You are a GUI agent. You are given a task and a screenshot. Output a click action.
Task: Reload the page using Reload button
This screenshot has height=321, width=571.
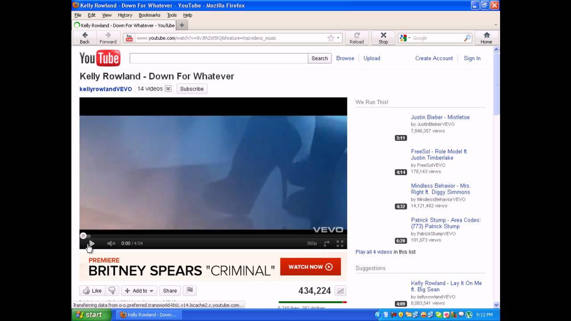tap(357, 38)
